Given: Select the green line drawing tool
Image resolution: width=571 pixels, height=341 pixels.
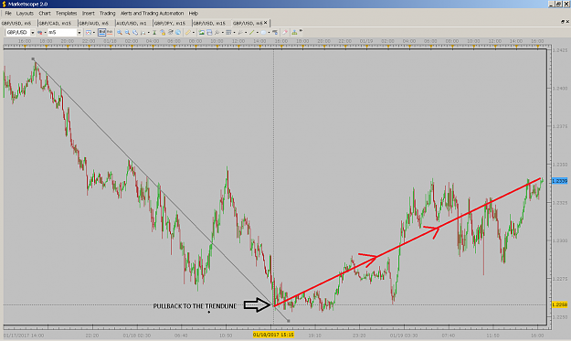Looking at the screenshot, I should [251, 32].
